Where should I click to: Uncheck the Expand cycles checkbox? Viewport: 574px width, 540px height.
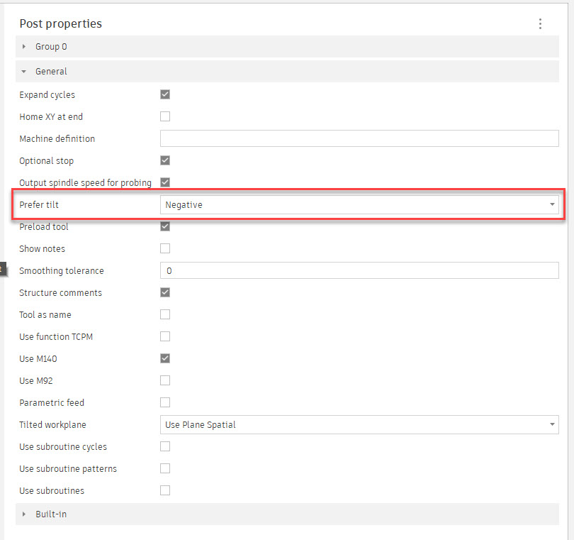[165, 94]
